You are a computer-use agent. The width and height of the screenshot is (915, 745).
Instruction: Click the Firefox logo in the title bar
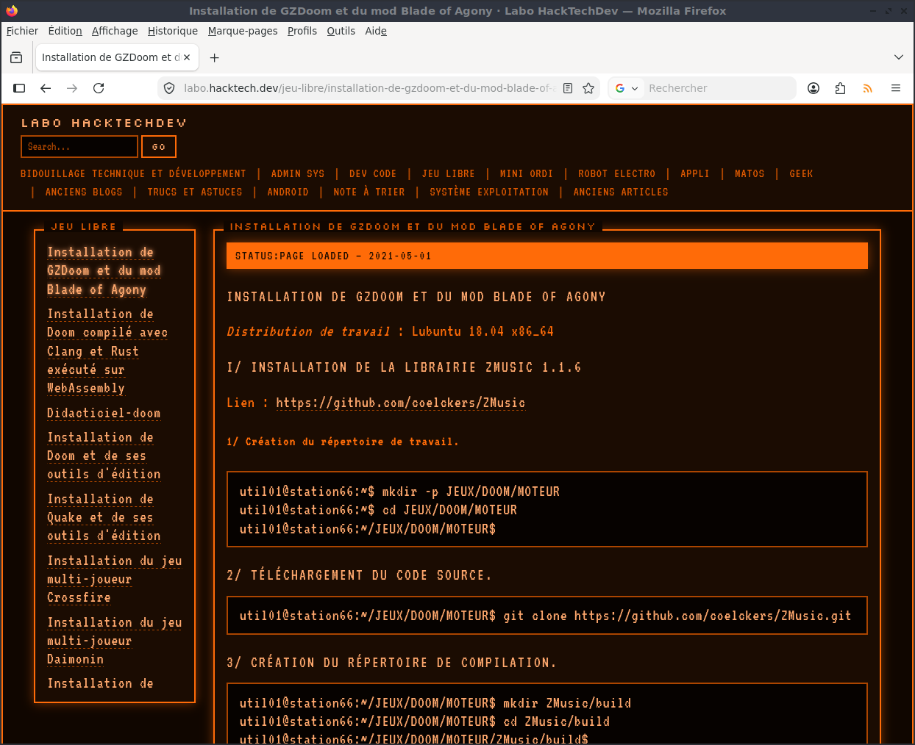pyautogui.click(x=12, y=10)
